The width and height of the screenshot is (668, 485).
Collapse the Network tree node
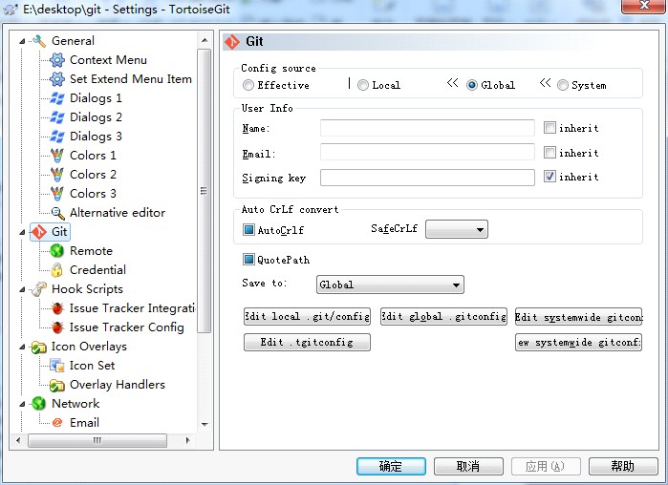point(22,404)
